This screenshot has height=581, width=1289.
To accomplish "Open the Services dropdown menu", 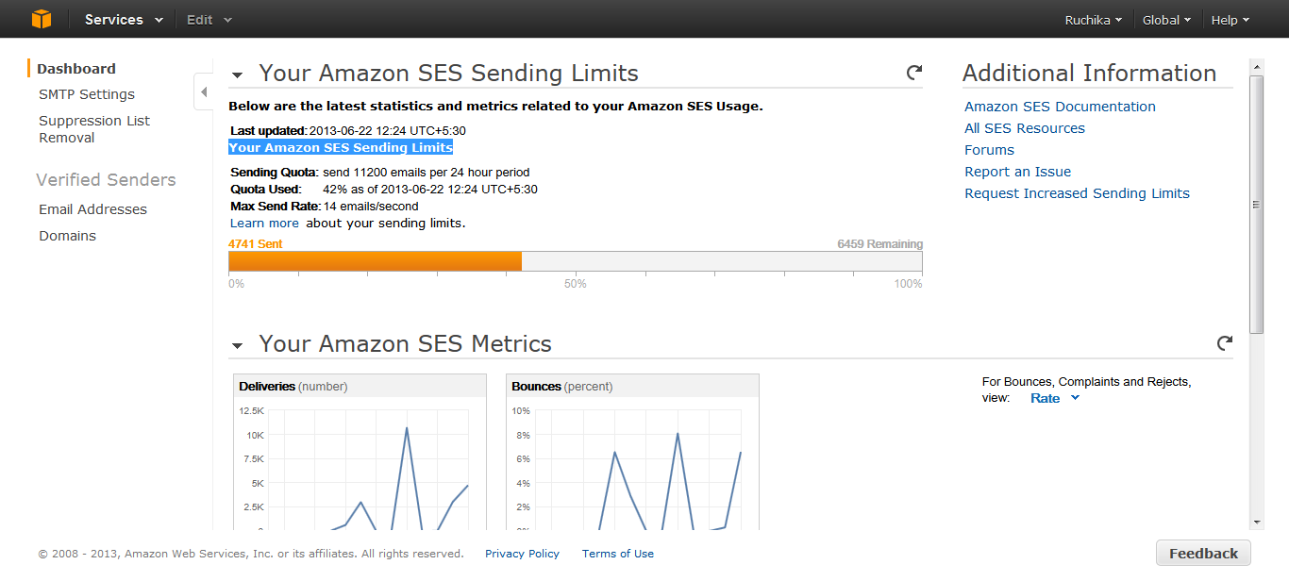I will (124, 20).
